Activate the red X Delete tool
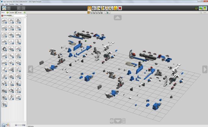This screenshot has height=127, width=208. (120, 8)
